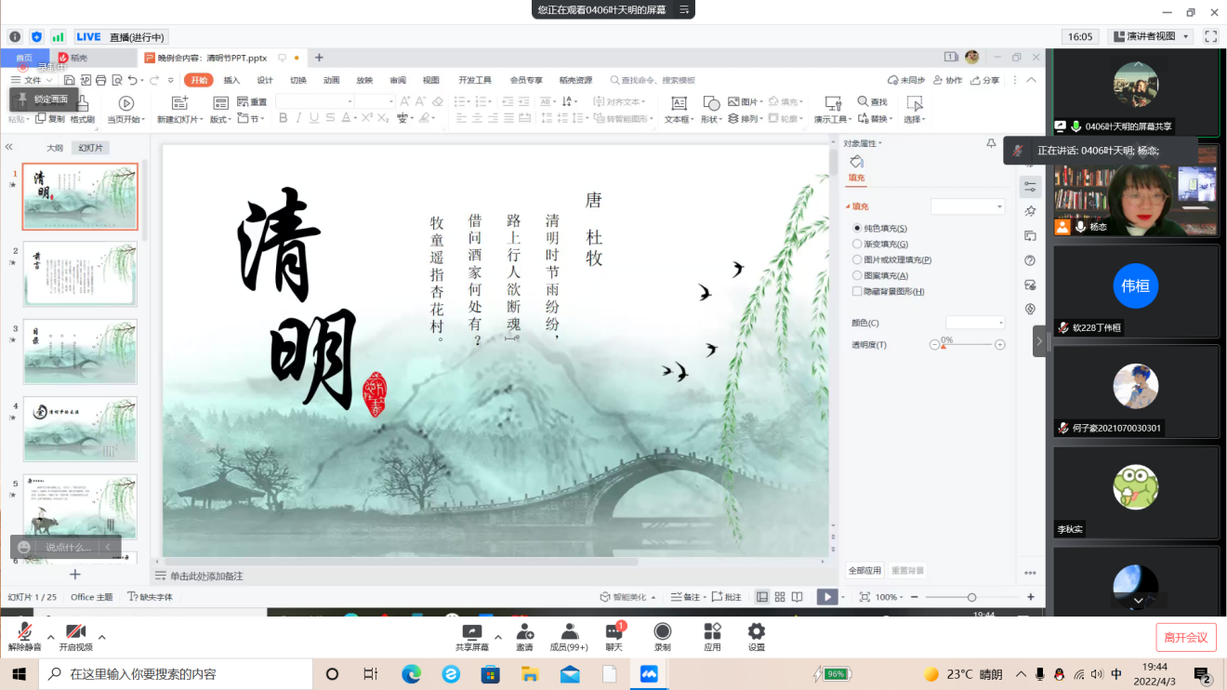
Task: Switch to the 插入 ribbon tab
Action: (x=231, y=80)
